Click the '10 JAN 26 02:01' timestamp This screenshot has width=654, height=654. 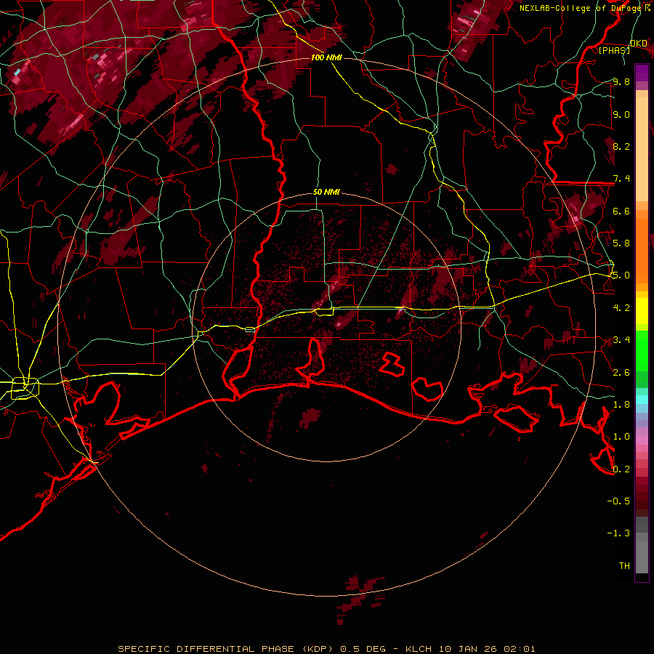pos(487,649)
